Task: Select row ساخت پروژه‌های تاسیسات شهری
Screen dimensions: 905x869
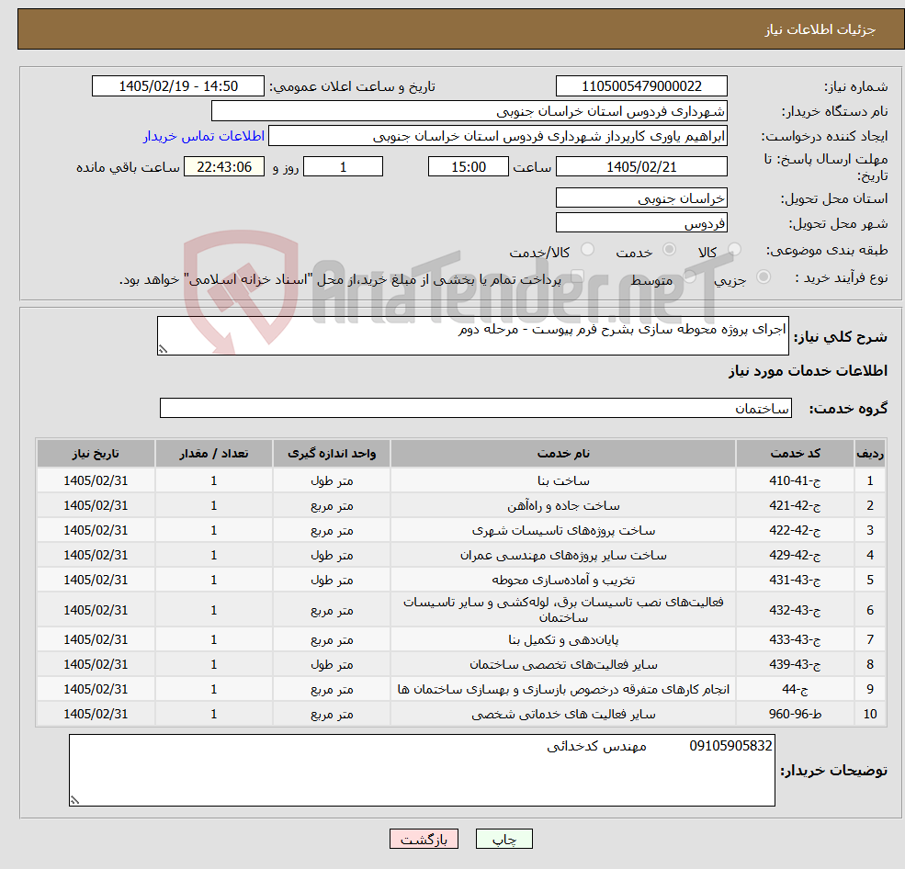Action: pos(460,530)
